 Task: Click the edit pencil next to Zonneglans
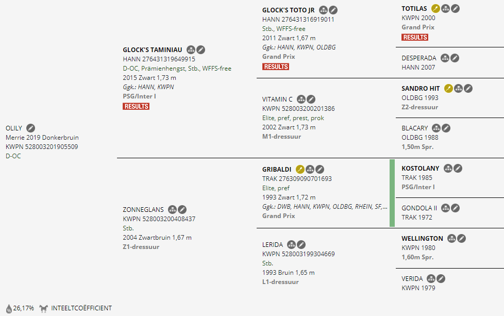click(x=182, y=210)
